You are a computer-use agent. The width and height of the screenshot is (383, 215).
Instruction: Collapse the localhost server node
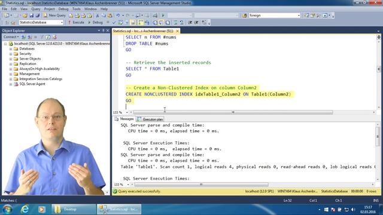pyautogui.click(x=5, y=44)
